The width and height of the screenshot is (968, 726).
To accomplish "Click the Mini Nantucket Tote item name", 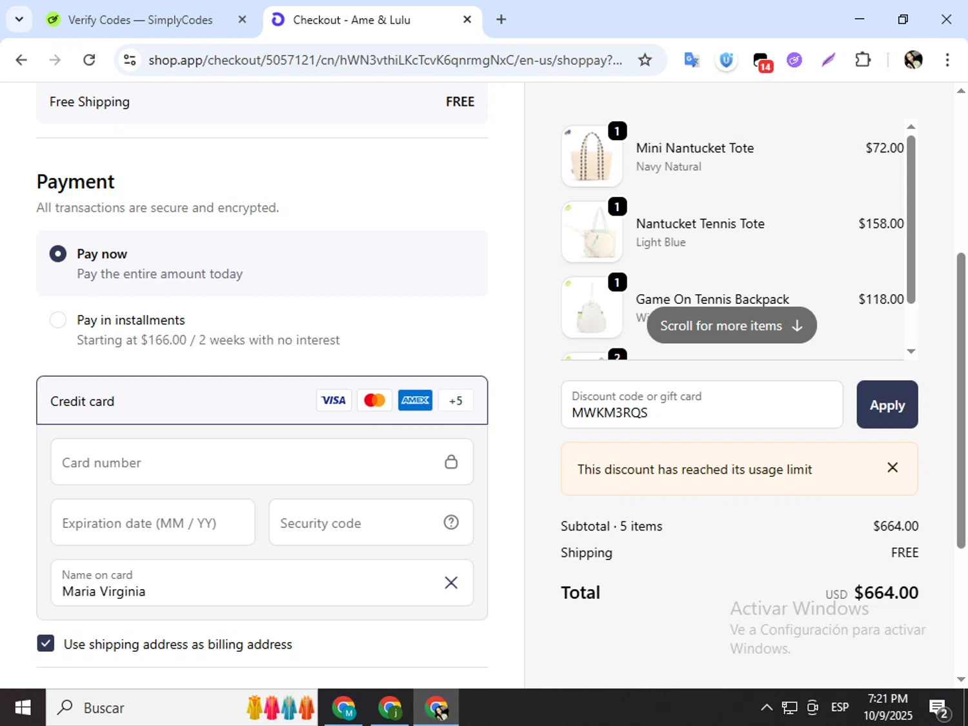I will coord(695,148).
